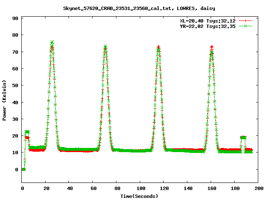Click y-axis tick label 50
Screen dimensions: 267x200
click(x=15, y=85)
